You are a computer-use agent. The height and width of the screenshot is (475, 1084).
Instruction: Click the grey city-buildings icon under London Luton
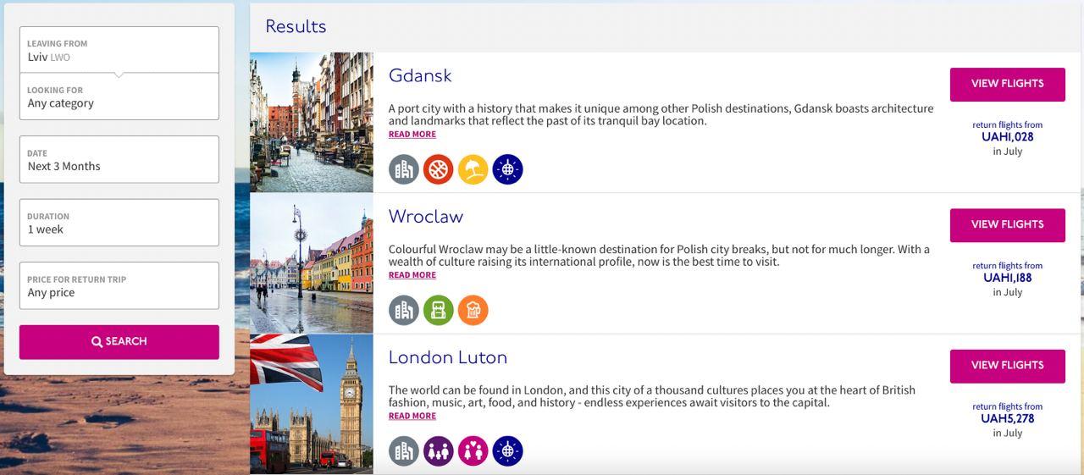(x=404, y=451)
